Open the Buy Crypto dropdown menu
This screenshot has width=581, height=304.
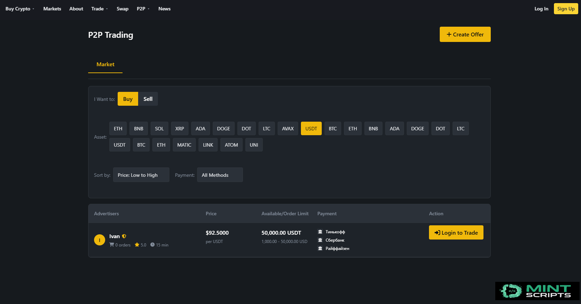[x=20, y=9]
